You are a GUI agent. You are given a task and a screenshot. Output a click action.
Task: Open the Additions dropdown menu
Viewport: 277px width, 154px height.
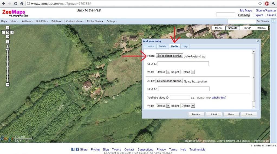tap(27, 21)
